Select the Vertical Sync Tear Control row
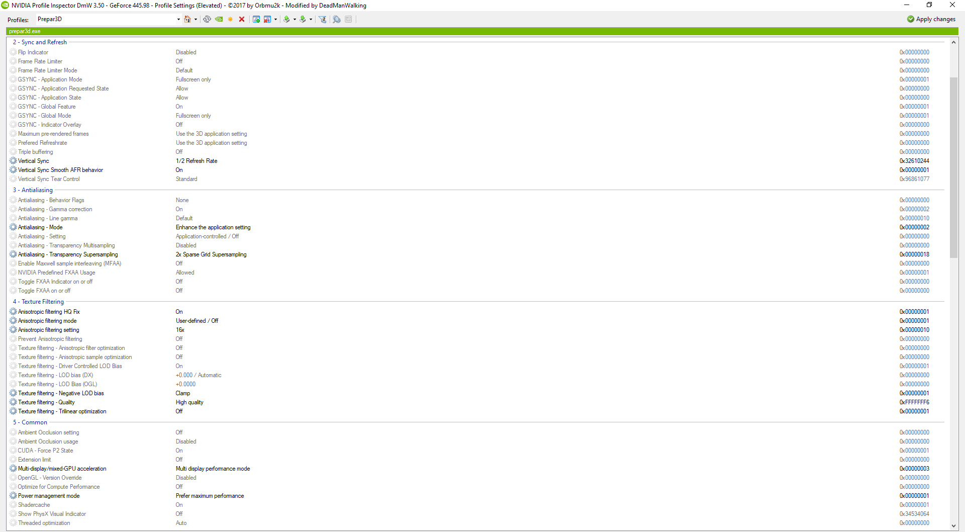 pyautogui.click(x=476, y=179)
